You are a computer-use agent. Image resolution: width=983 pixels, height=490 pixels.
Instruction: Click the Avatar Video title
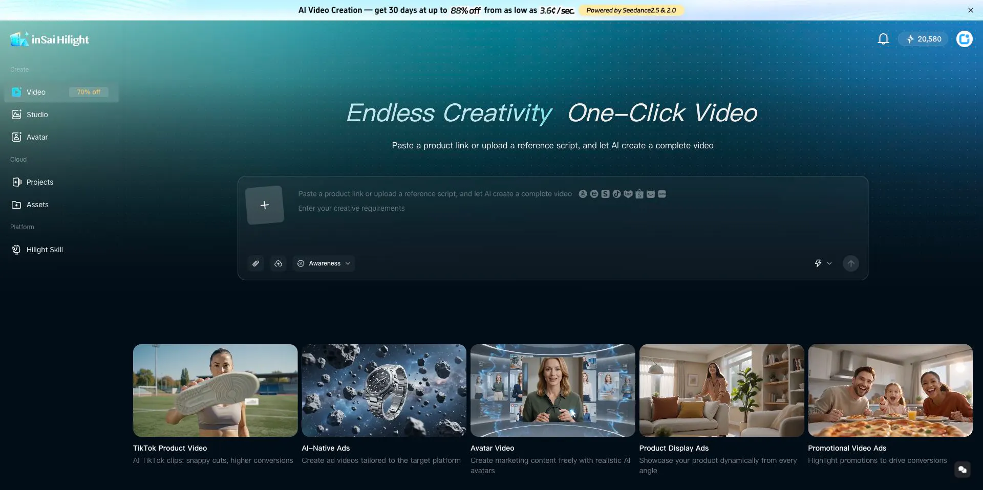pos(493,448)
